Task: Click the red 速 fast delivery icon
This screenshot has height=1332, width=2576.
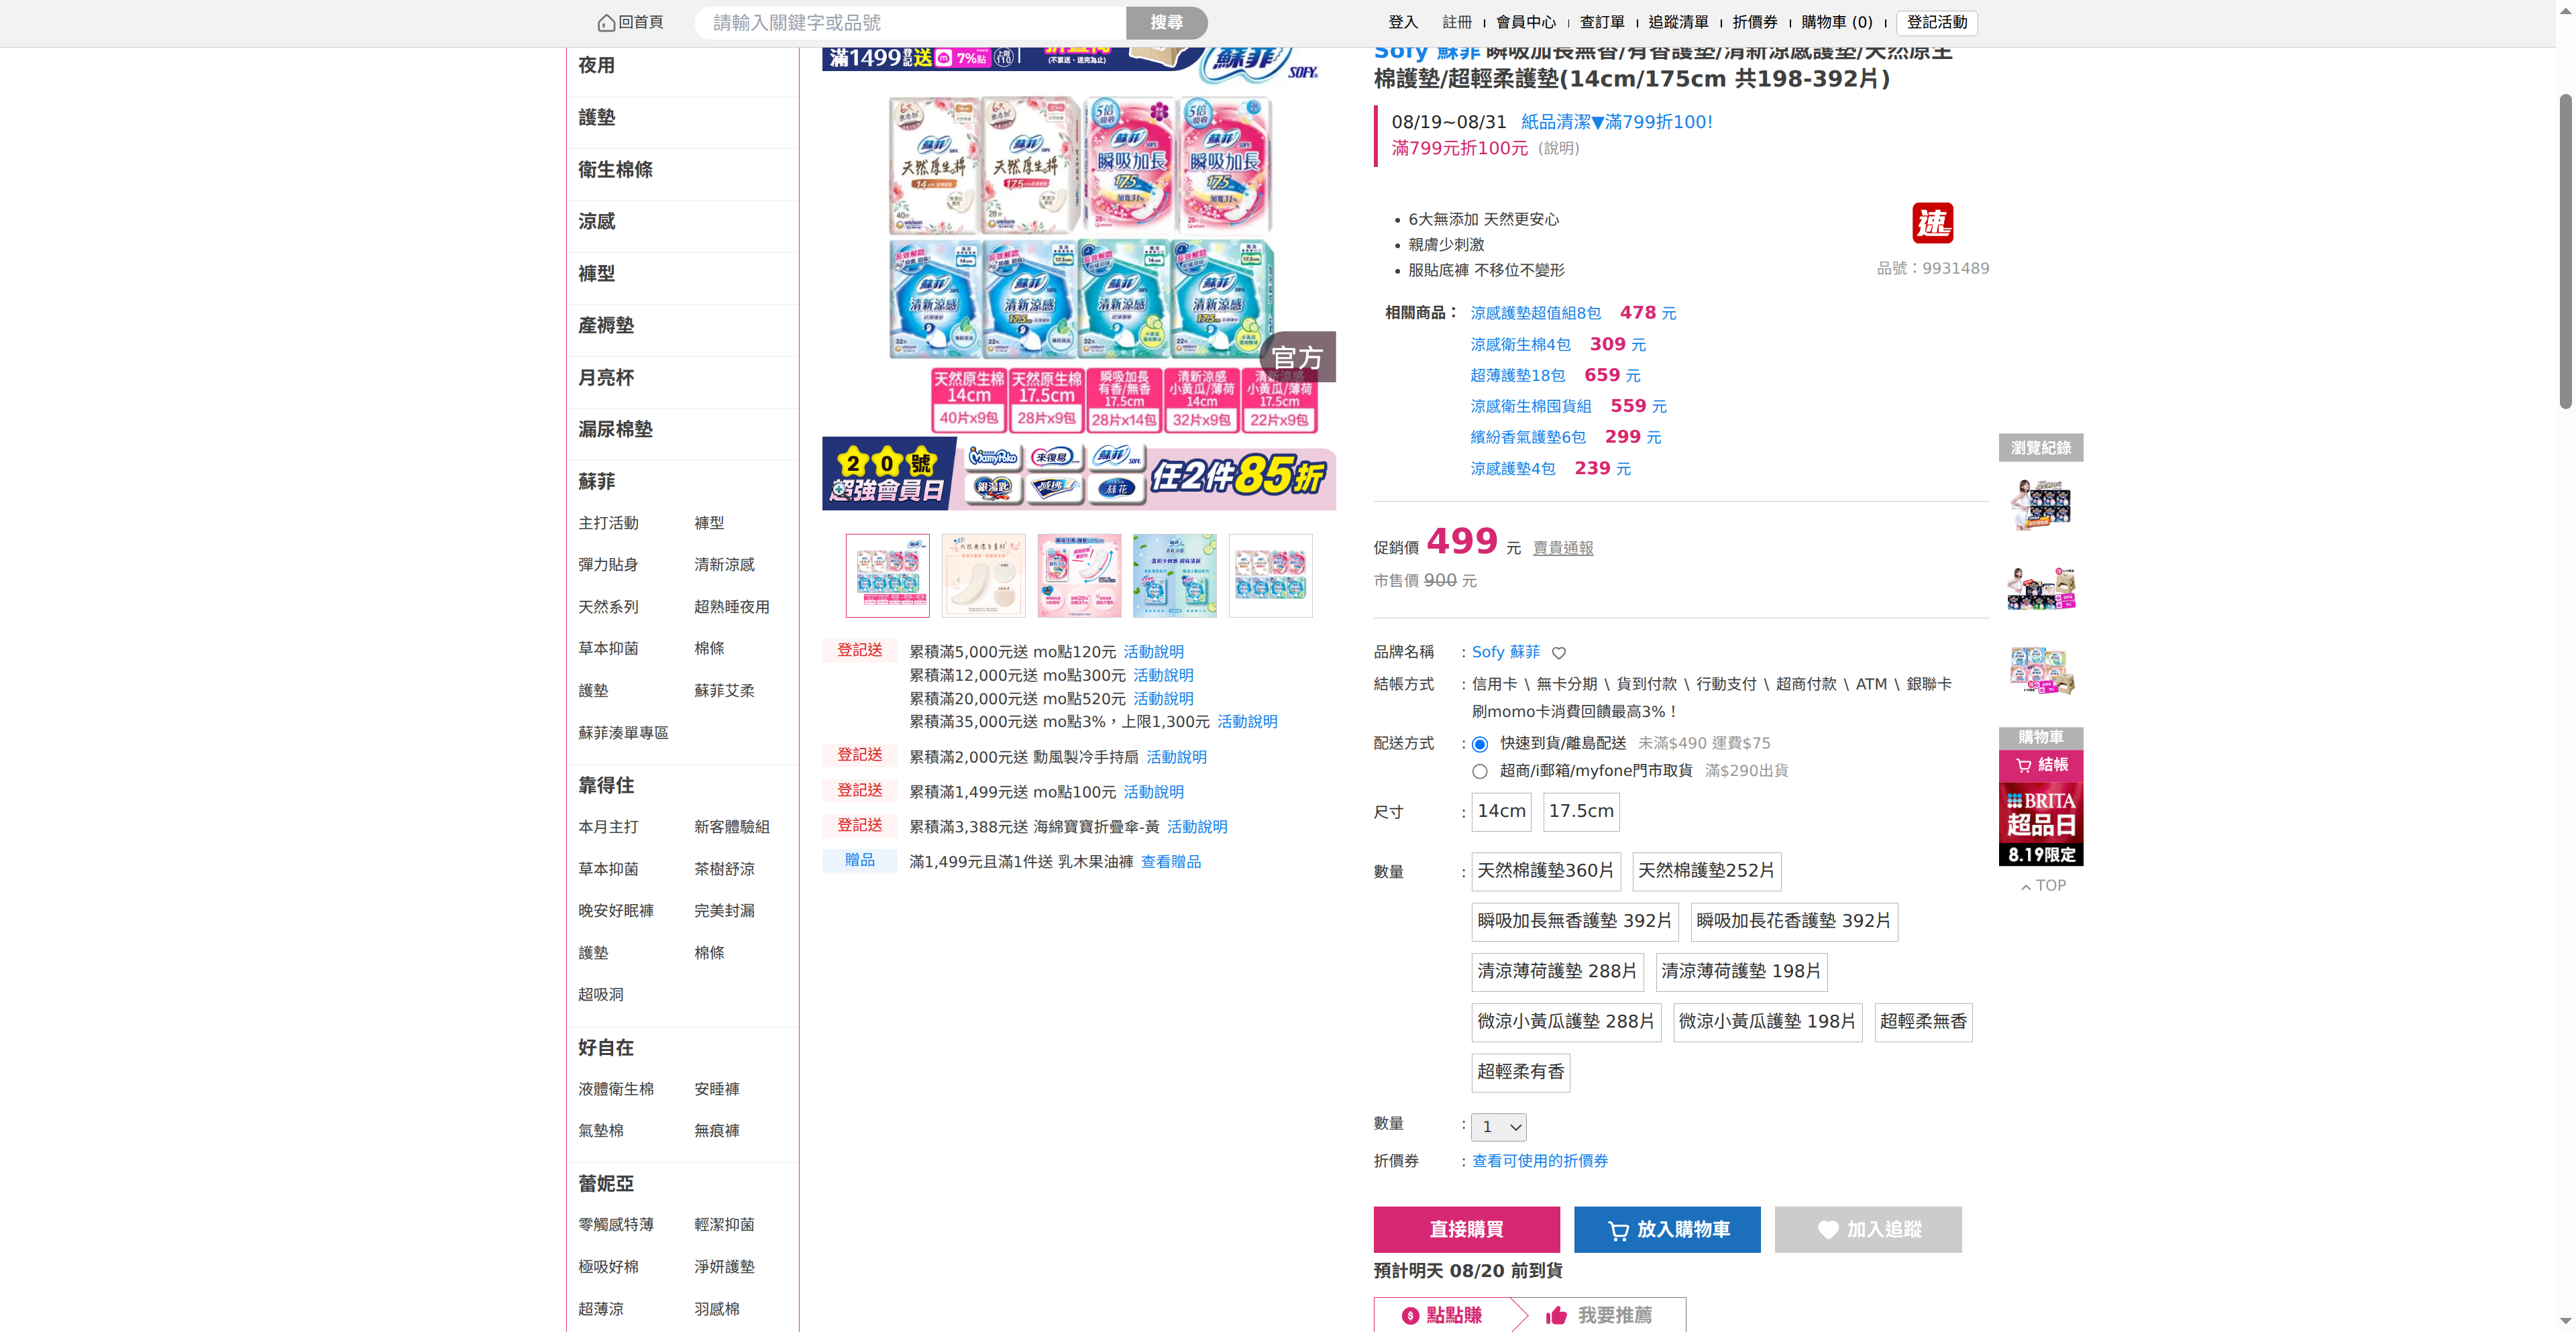Action: pos(1932,223)
